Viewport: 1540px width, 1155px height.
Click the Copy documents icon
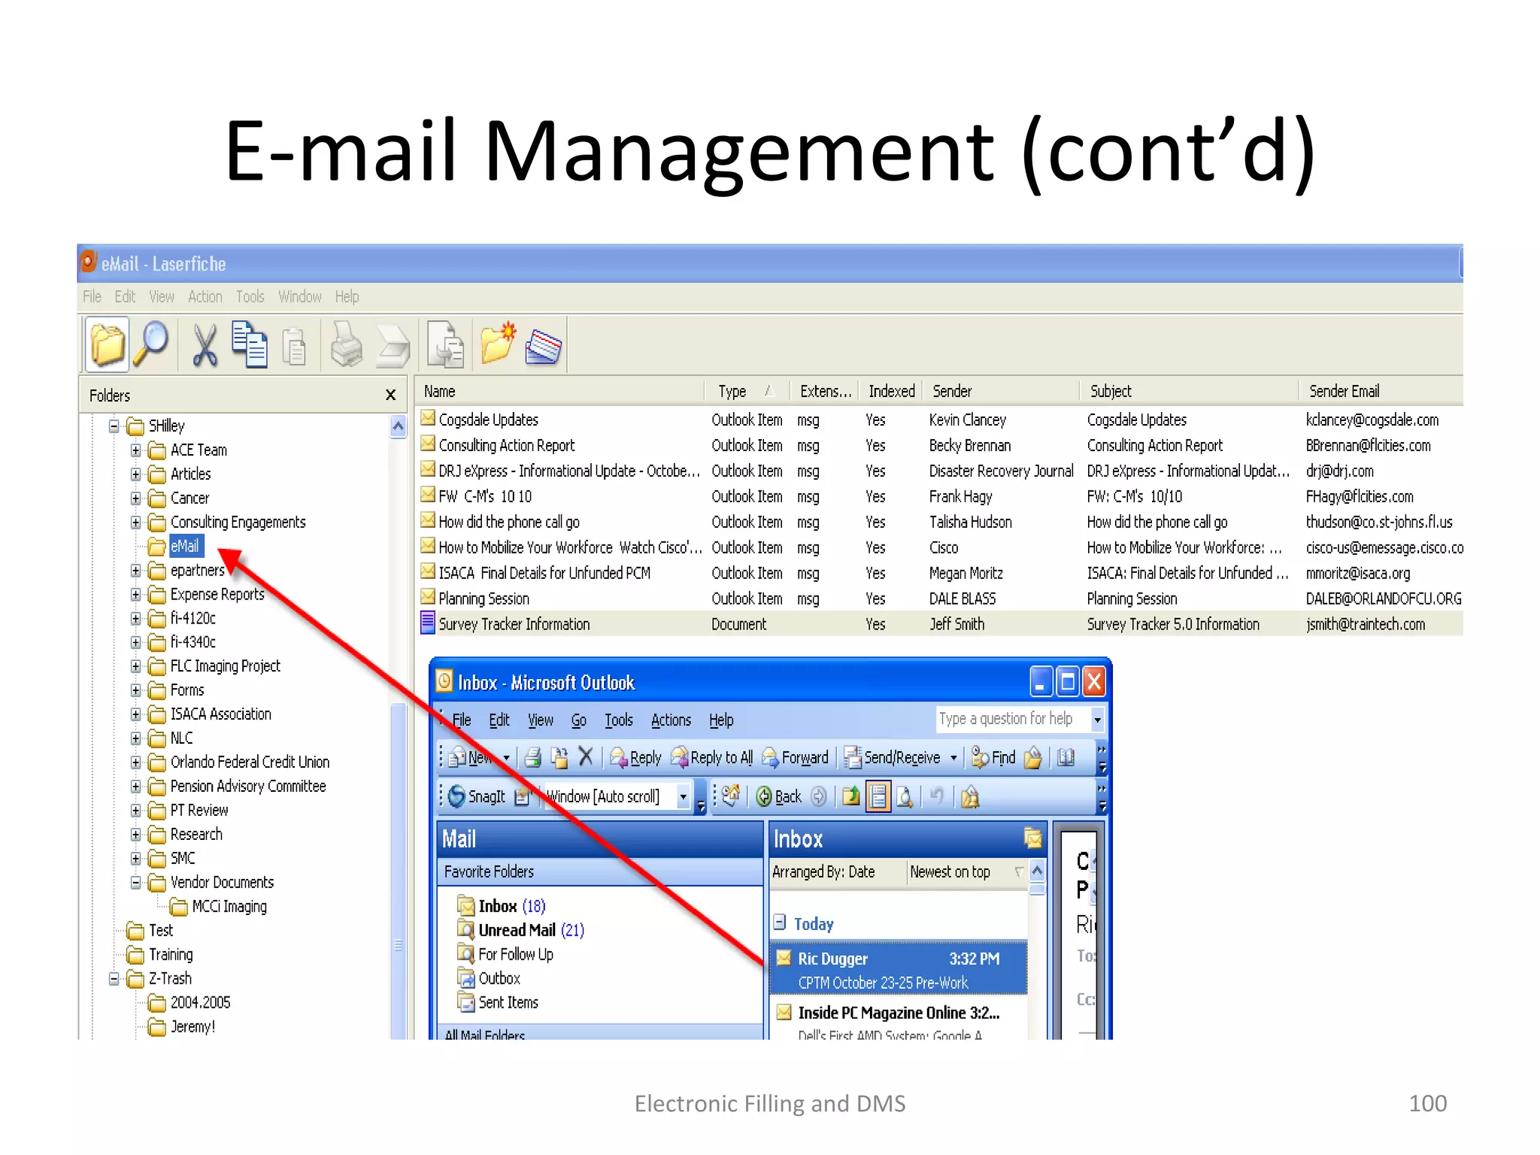pyautogui.click(x=250, y=345)
